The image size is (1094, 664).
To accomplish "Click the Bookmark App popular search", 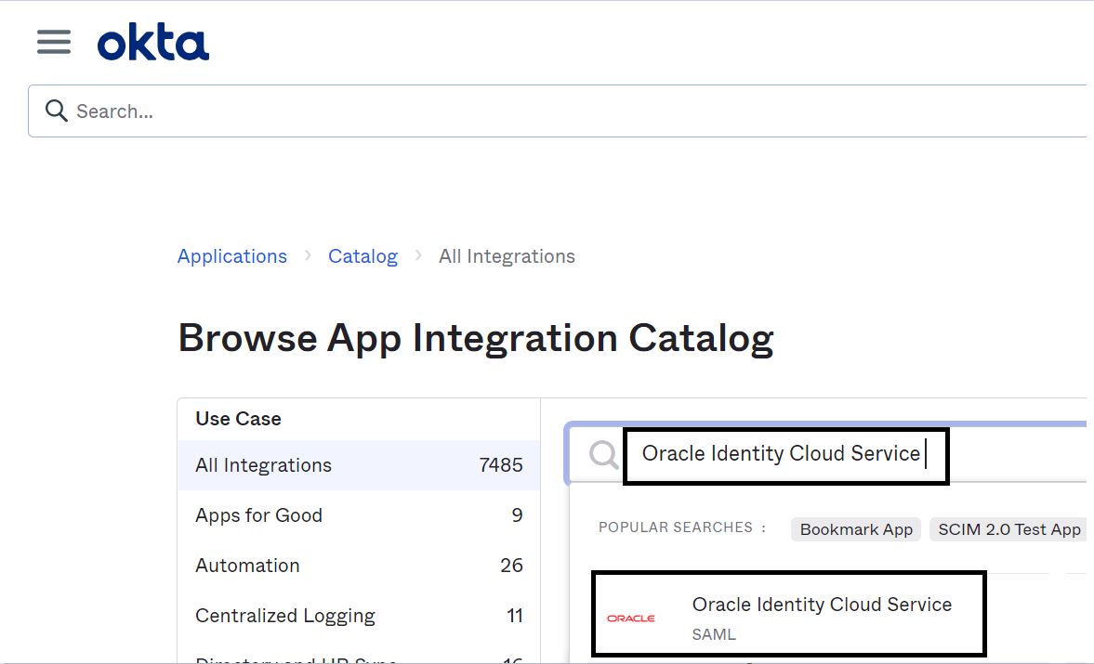I will [x=856, y=529].
